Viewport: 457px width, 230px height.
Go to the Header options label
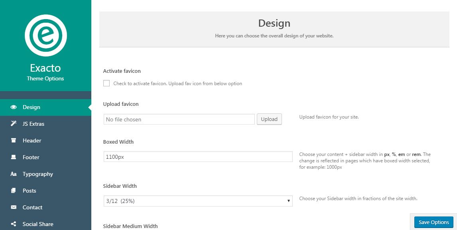(x=32, y=140)
